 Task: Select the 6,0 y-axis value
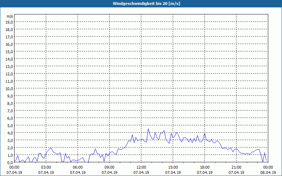point(10,118)
